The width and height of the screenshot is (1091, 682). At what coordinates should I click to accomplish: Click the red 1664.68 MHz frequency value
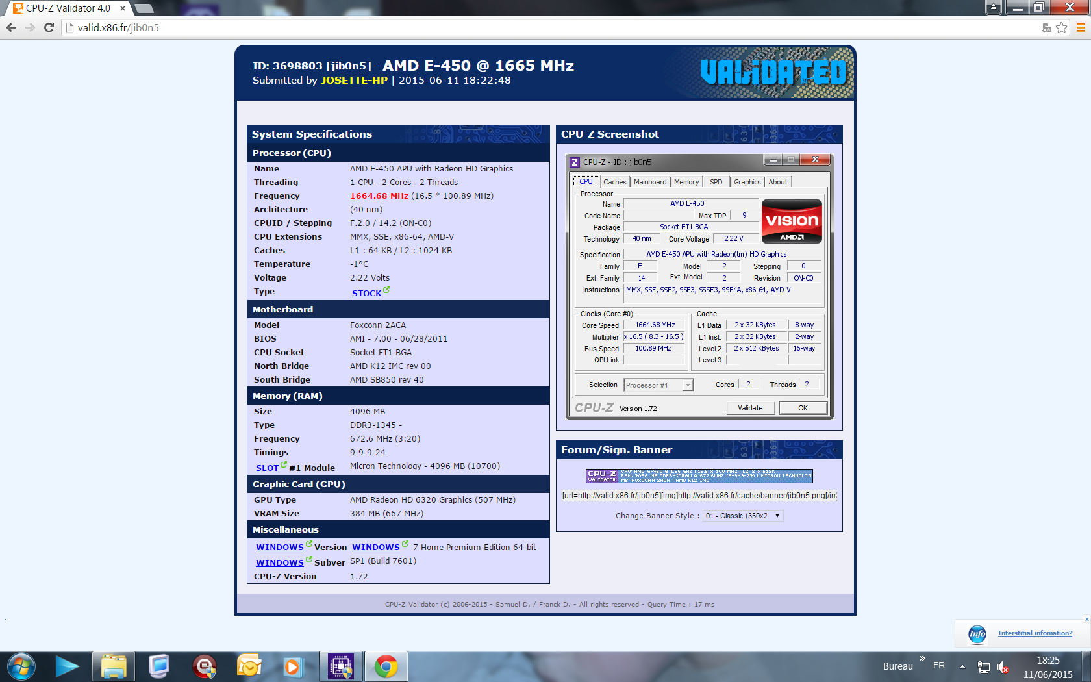tap(379, 196)
